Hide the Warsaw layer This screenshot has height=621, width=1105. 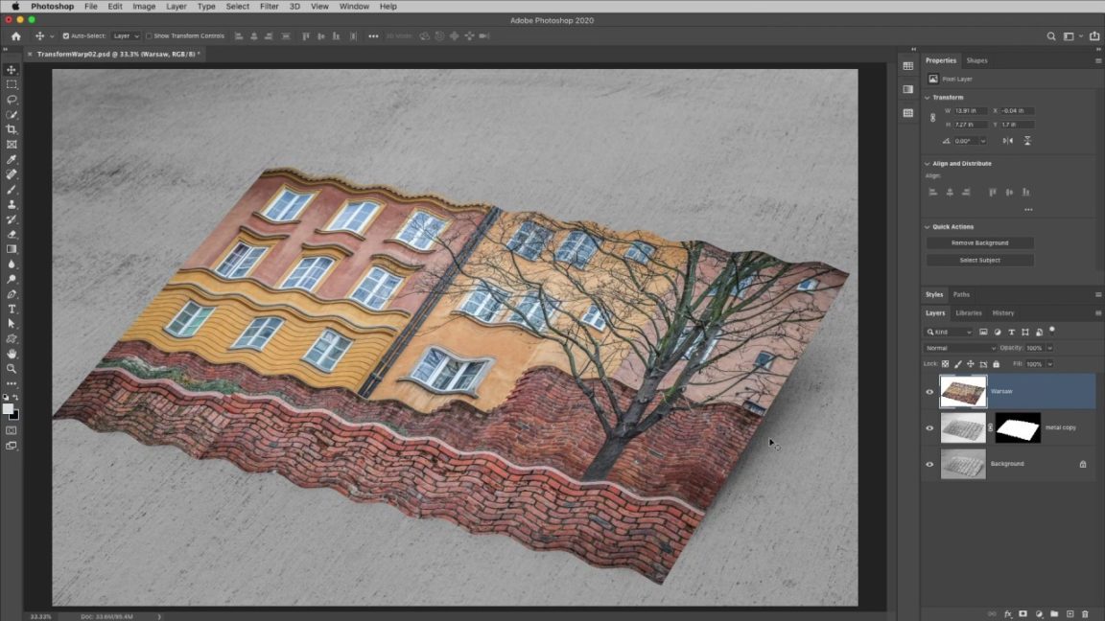(929, 391)
